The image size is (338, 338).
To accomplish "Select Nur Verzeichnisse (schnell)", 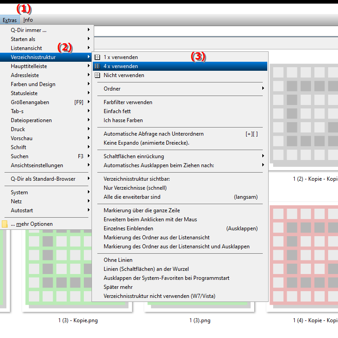I will (x=180, y=188).
